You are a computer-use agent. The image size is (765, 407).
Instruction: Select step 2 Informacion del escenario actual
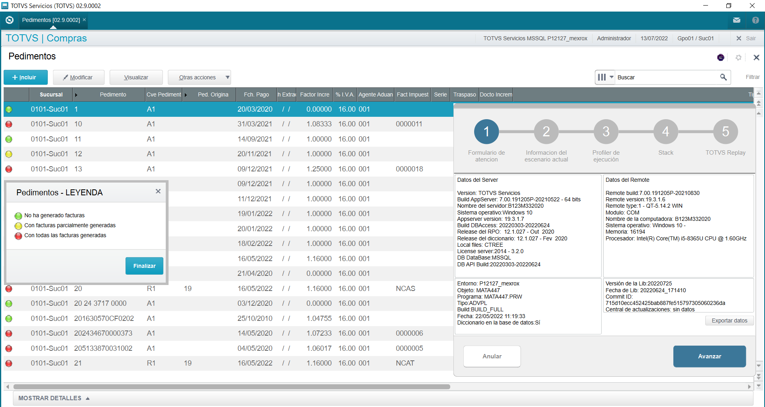click(x=546, y=132)
